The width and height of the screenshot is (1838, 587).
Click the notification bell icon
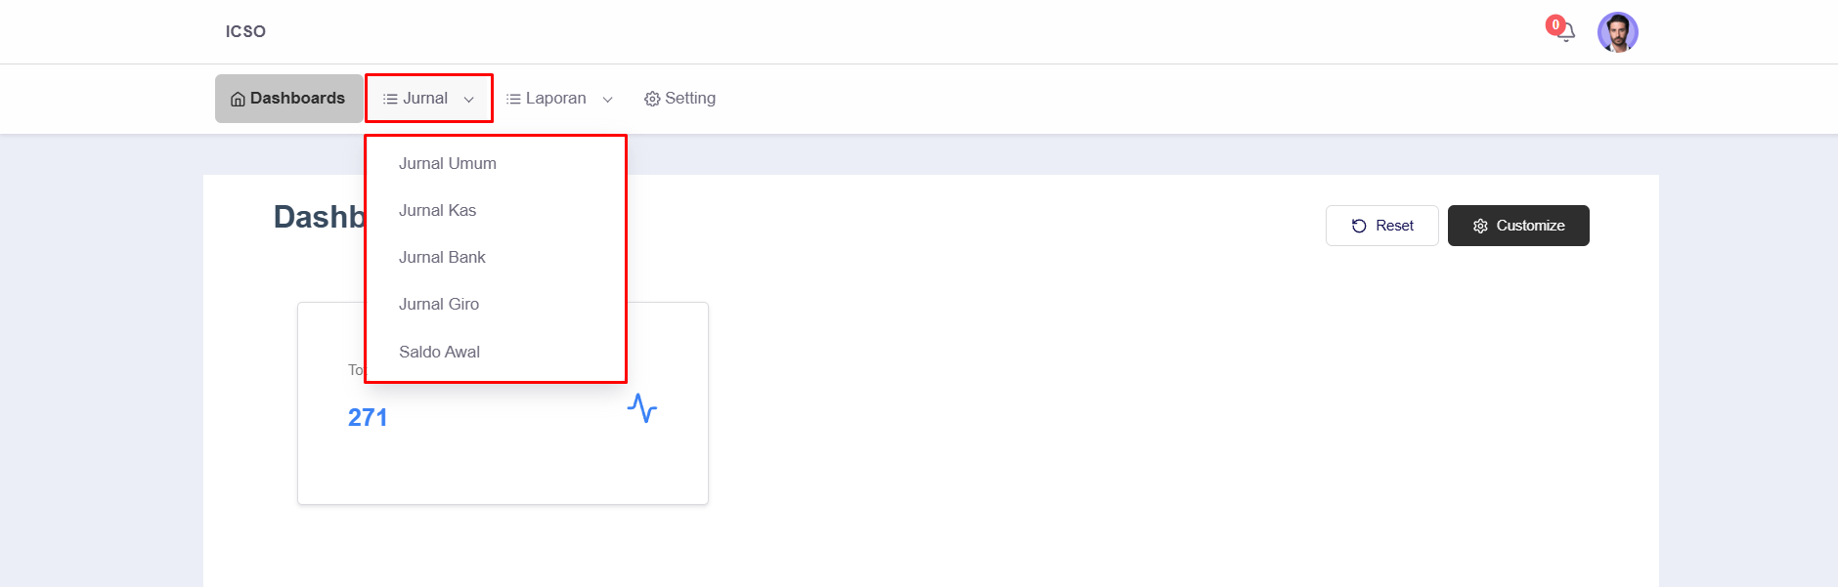[x=1565, y=33]
